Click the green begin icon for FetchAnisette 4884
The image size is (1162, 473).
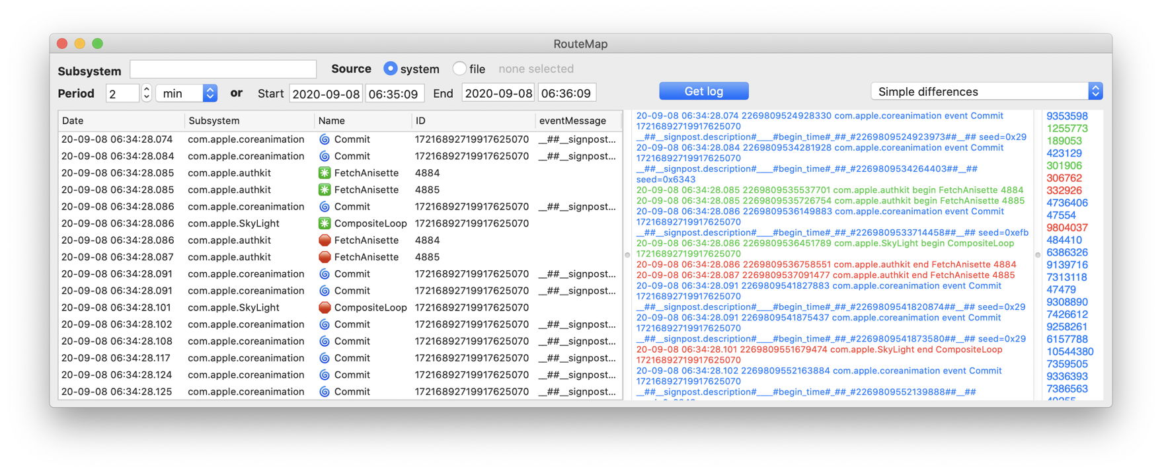325,173
